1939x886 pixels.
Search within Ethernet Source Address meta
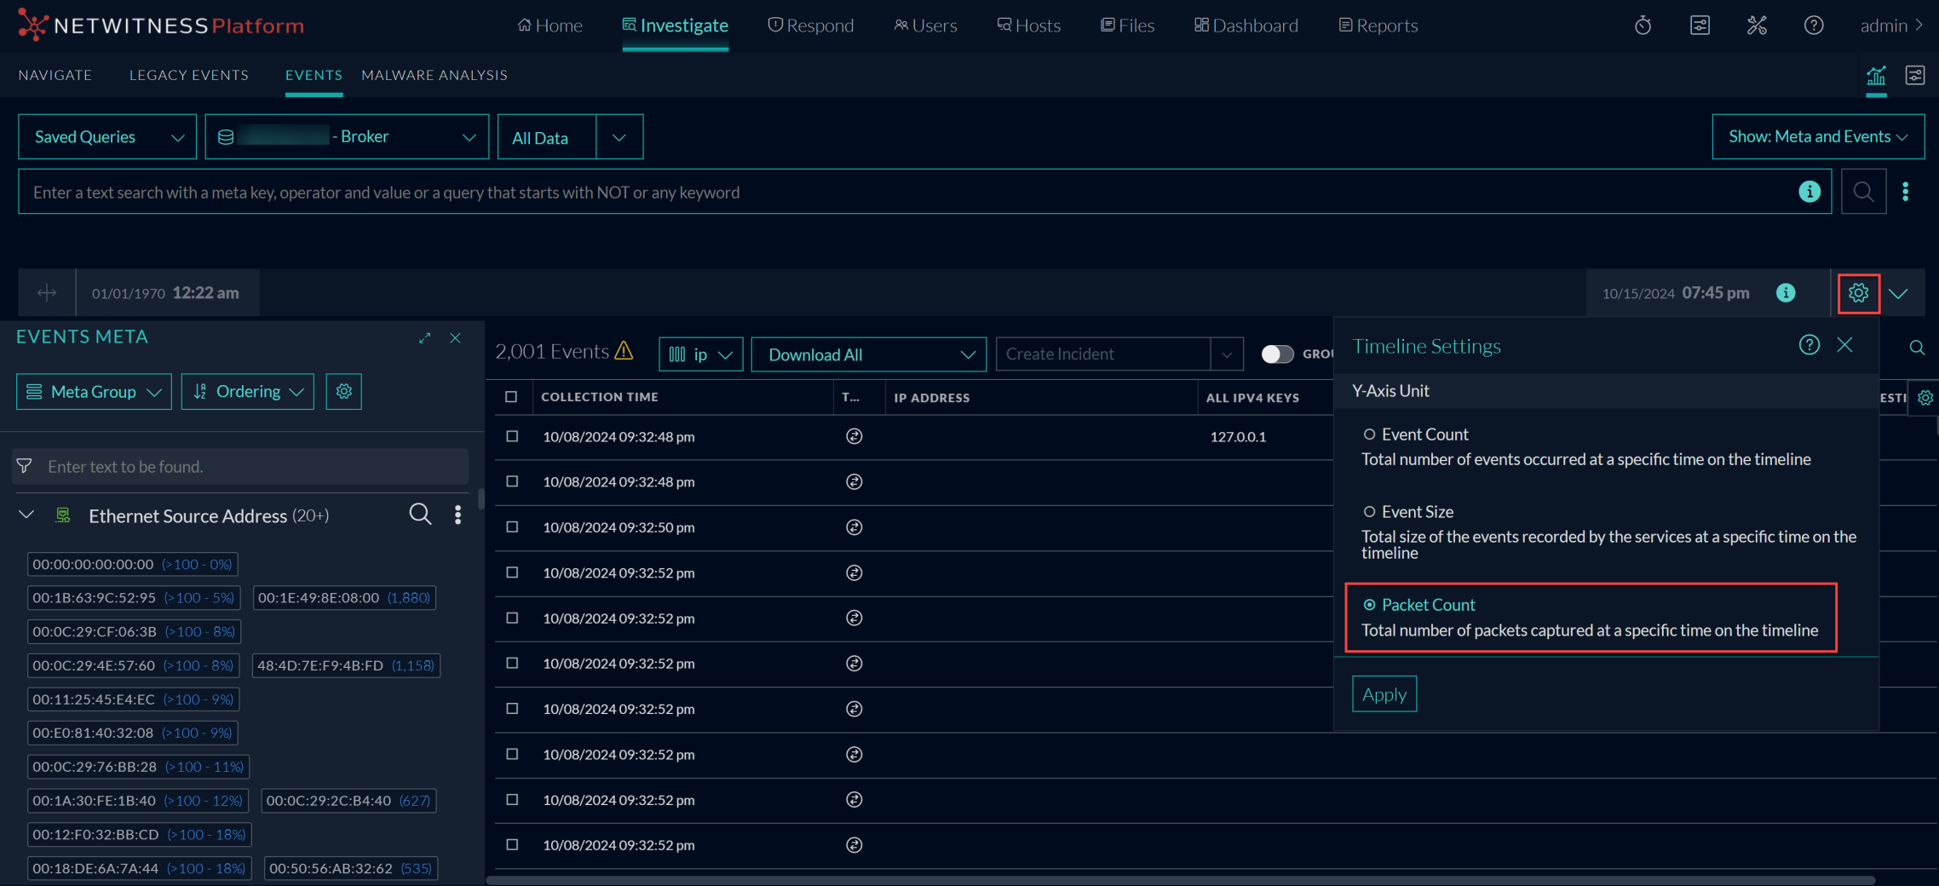point(420,514)
